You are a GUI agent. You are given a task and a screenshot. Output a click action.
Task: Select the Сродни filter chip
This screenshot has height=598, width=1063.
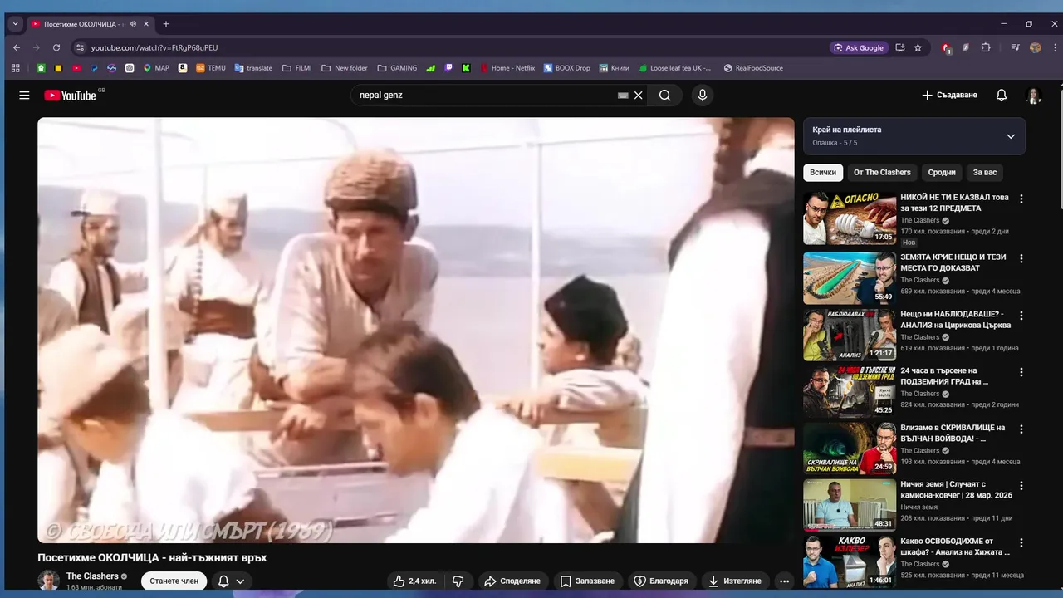click(x=942, y=173)
